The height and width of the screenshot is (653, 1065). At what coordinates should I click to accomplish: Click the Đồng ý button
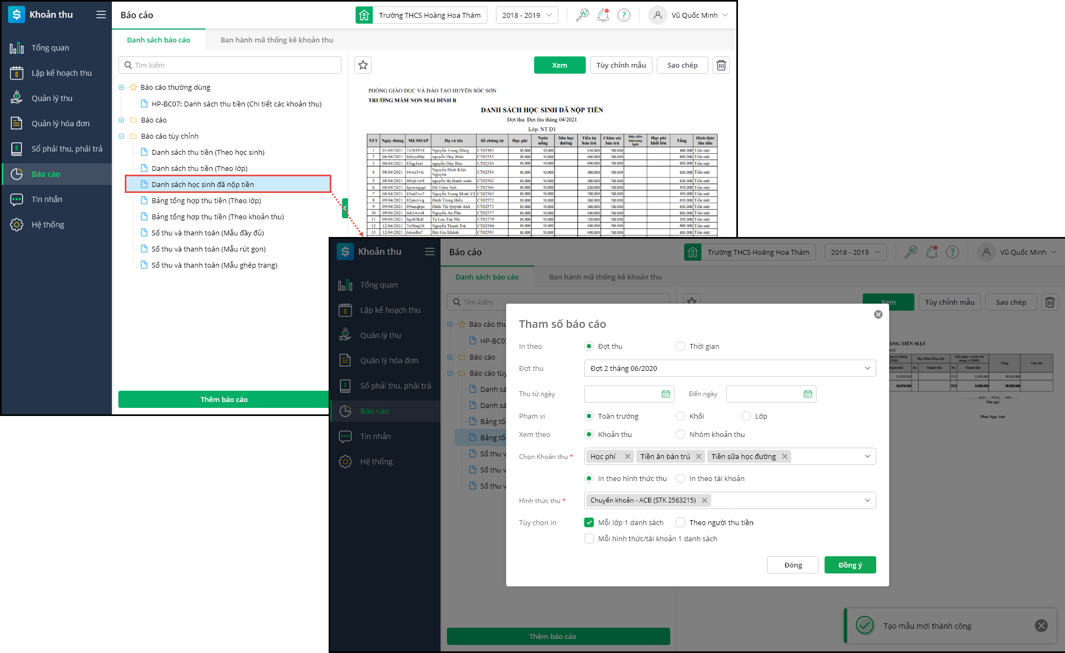point(850,565)
